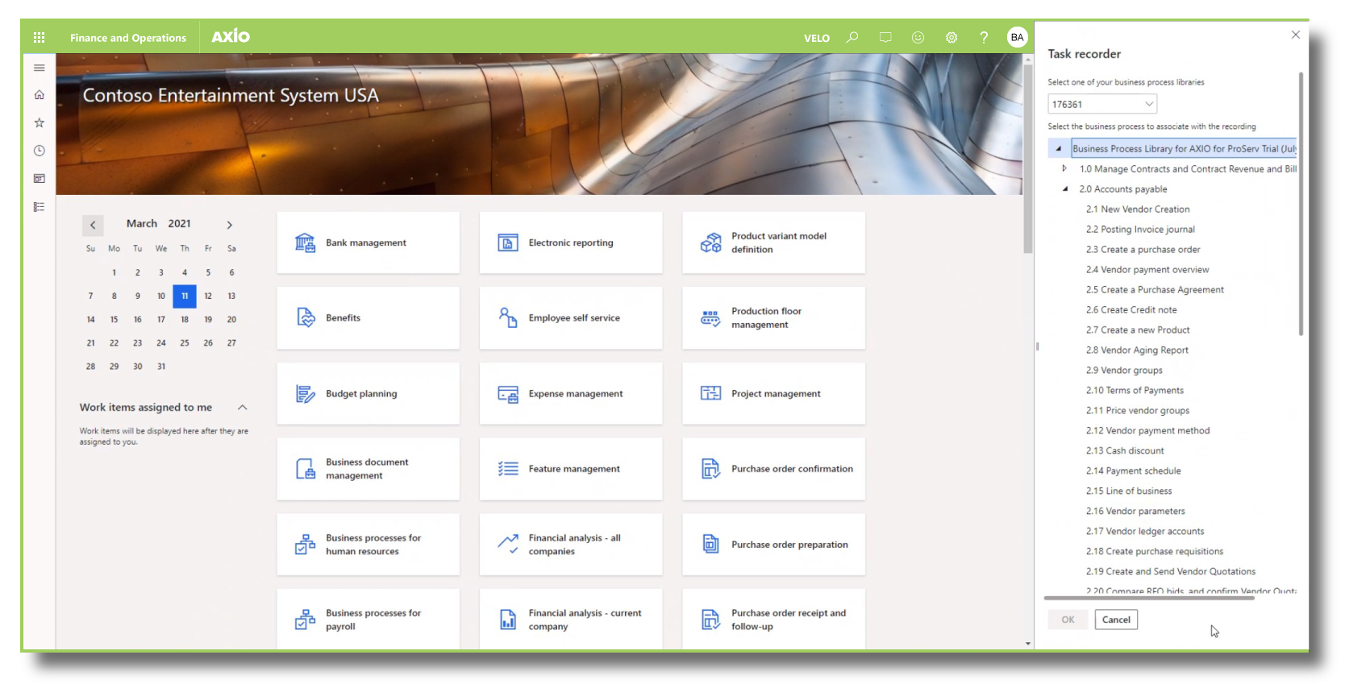This screenshot has width=1345, height=684.
Task: Click the Project management tile icon
Action: click(710, 393)
